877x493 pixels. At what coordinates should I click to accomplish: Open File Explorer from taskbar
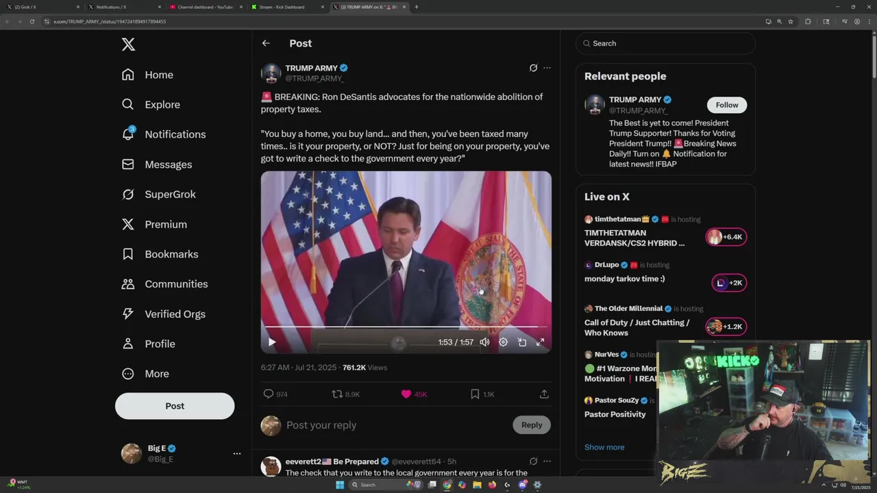click(477, 485)
